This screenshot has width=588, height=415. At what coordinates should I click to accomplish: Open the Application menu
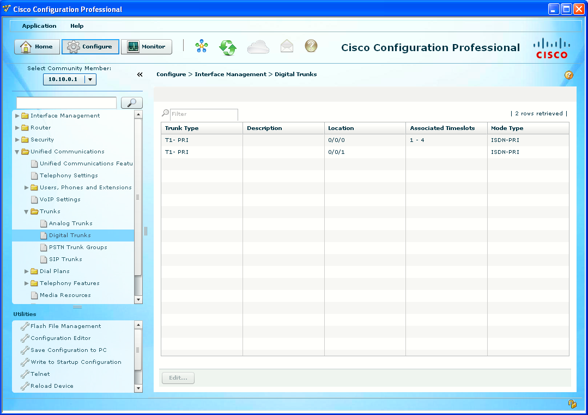(39, 26)
